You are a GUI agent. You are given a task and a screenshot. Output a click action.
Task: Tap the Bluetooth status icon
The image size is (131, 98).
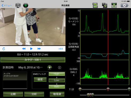pos(122,1)
